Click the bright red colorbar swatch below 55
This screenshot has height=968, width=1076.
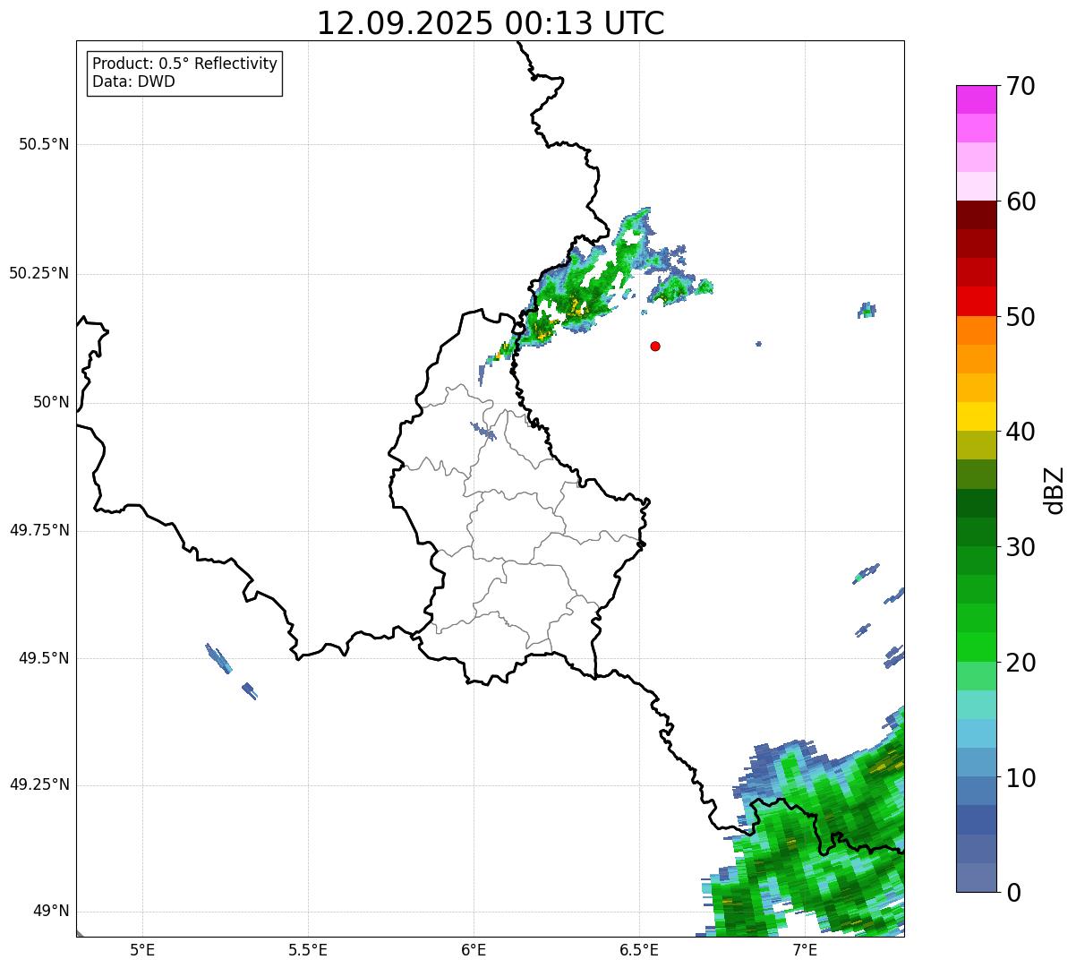[x=976, y=301]
